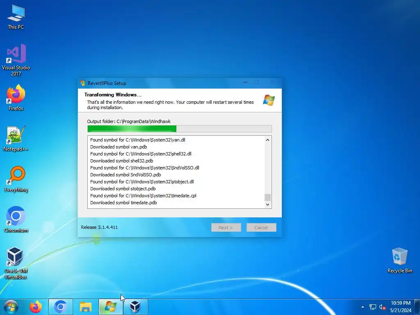Select log line 'Found symbol for C:\Windows\System32\SndVolSSO.dll'

(x=145, y=168)
